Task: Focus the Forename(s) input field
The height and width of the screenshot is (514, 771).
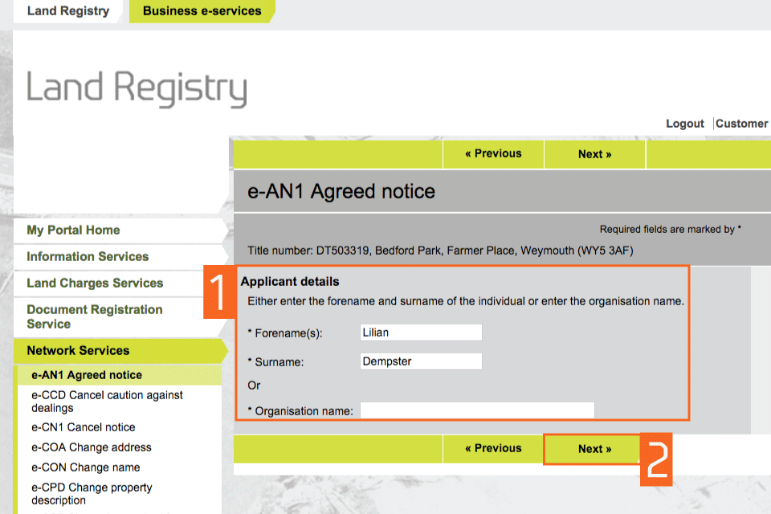Action: click(421, 332)
